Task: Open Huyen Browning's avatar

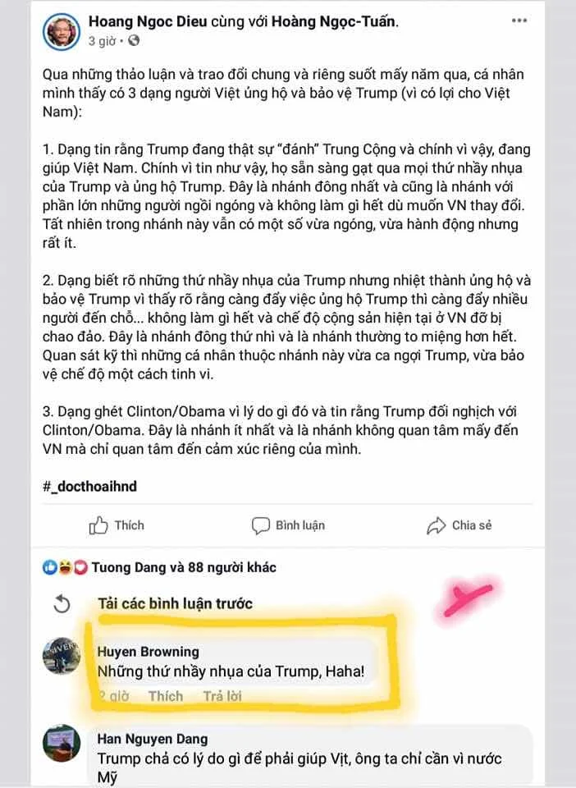Action: (x=62, y=656)
